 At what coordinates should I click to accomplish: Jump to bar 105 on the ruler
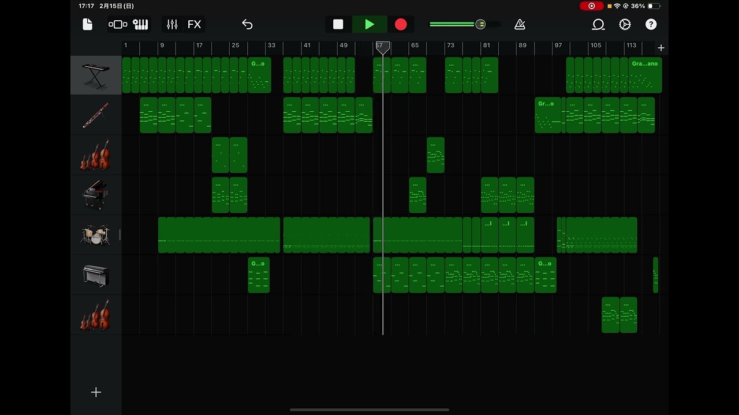point(596,46)
